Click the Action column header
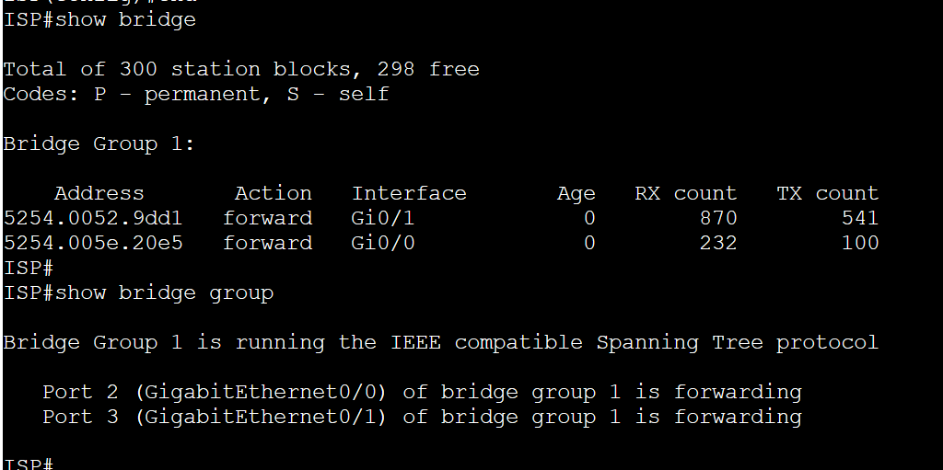The width and height of the screenshot is (943, 470). click(x=273, y=193)
